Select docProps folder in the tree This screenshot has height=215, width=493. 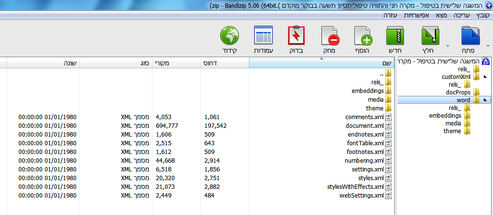[462, 92]
